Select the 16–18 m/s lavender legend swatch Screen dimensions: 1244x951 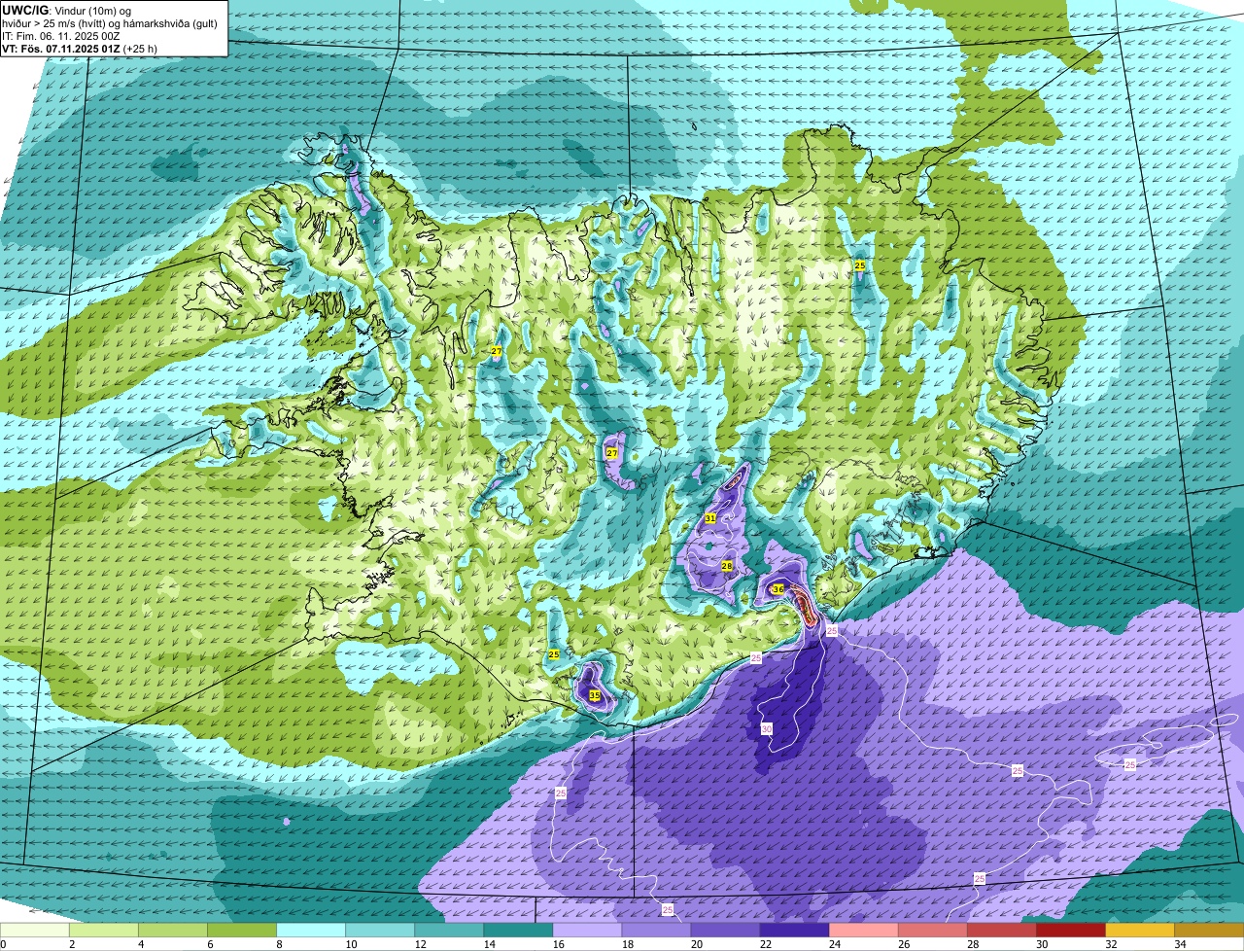(x=587, y=931)
